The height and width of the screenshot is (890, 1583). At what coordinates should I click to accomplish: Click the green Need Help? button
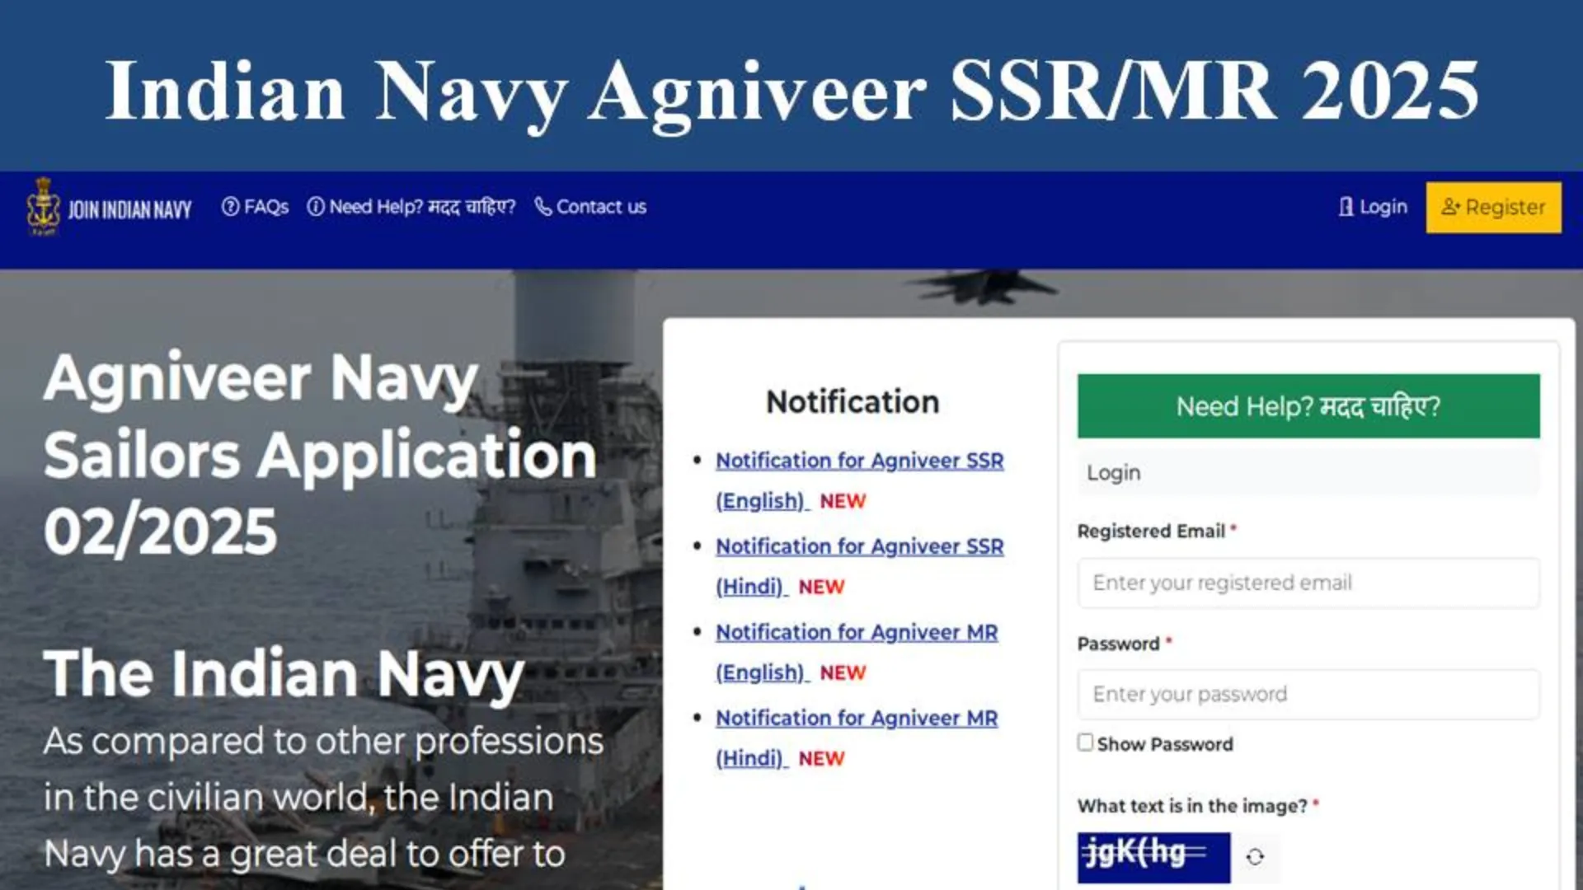pyautogui.click(x=1308, y=406)
